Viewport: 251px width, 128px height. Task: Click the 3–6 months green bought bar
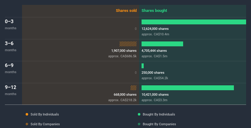(162, 44)
